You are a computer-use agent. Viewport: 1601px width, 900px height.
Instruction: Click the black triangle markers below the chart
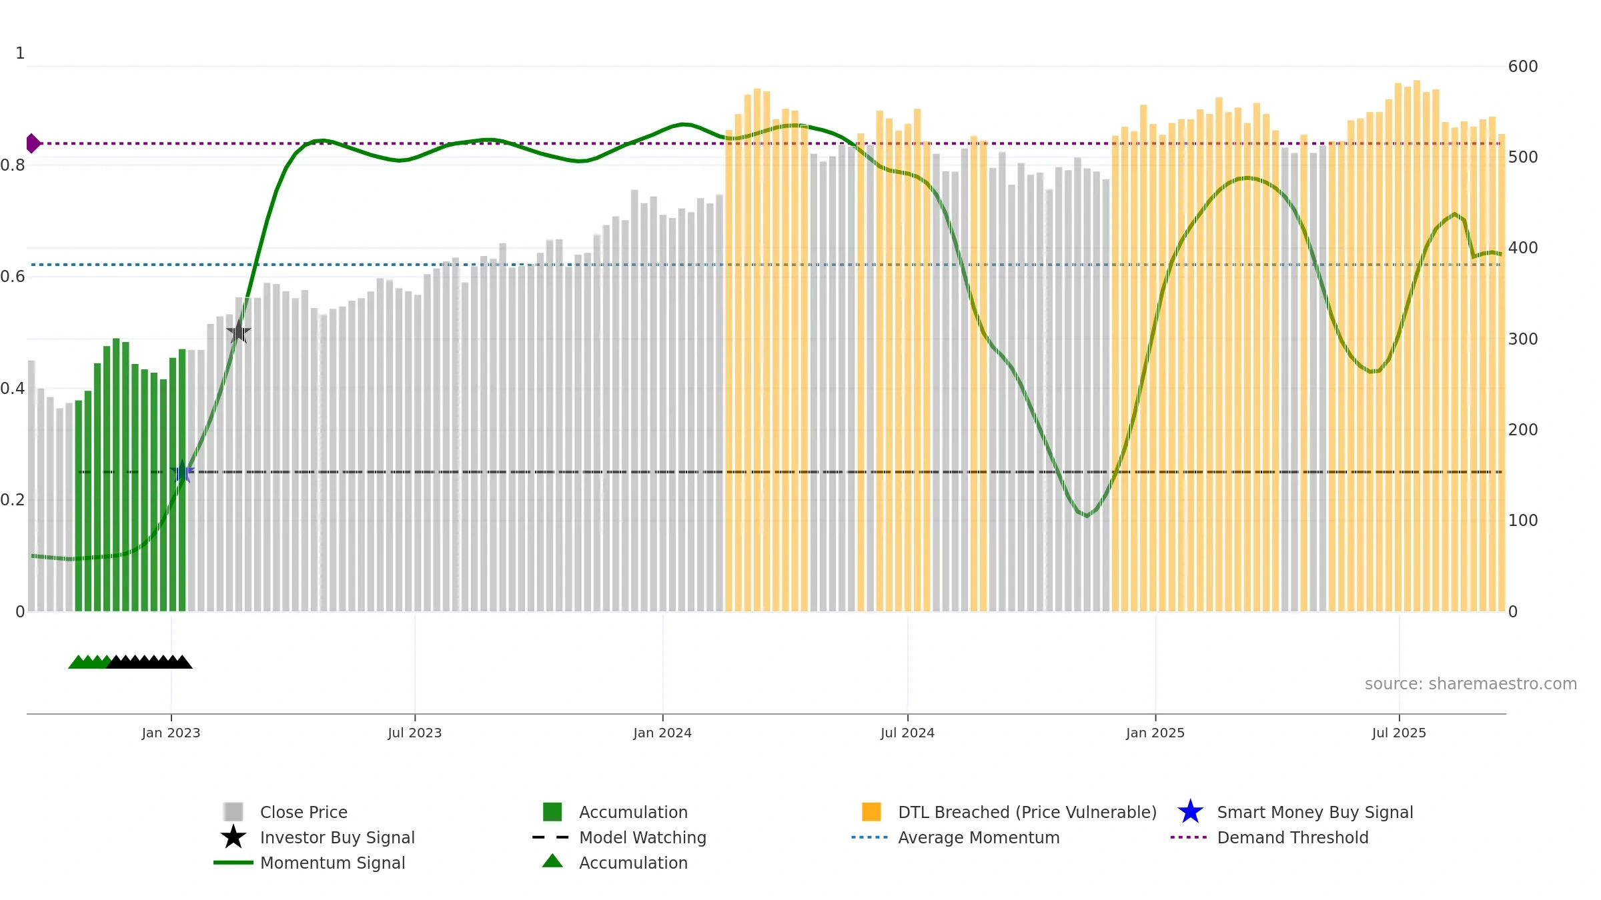[149, 662]
